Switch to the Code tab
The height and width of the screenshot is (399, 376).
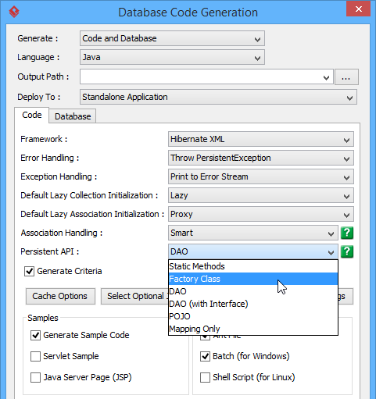click(x=32, y=115)
